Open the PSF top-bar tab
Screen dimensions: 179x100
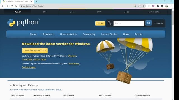click(45, 12)
